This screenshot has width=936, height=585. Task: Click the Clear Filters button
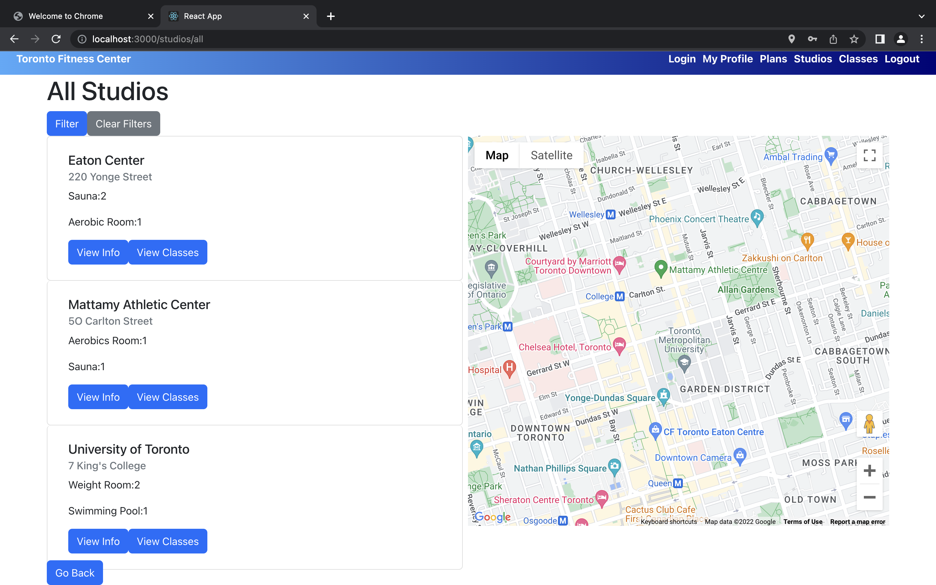point(123,124)
